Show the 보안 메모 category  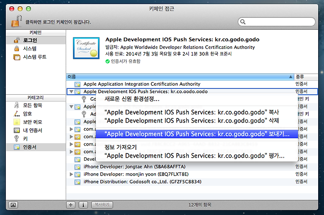(x=36, y=122)
